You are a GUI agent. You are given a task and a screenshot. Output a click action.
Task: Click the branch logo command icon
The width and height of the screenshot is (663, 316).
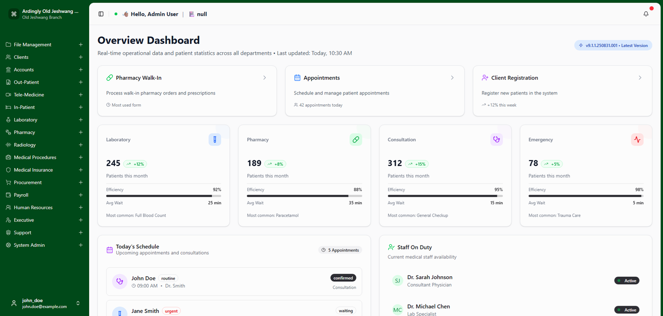click(x=14, y=14)
